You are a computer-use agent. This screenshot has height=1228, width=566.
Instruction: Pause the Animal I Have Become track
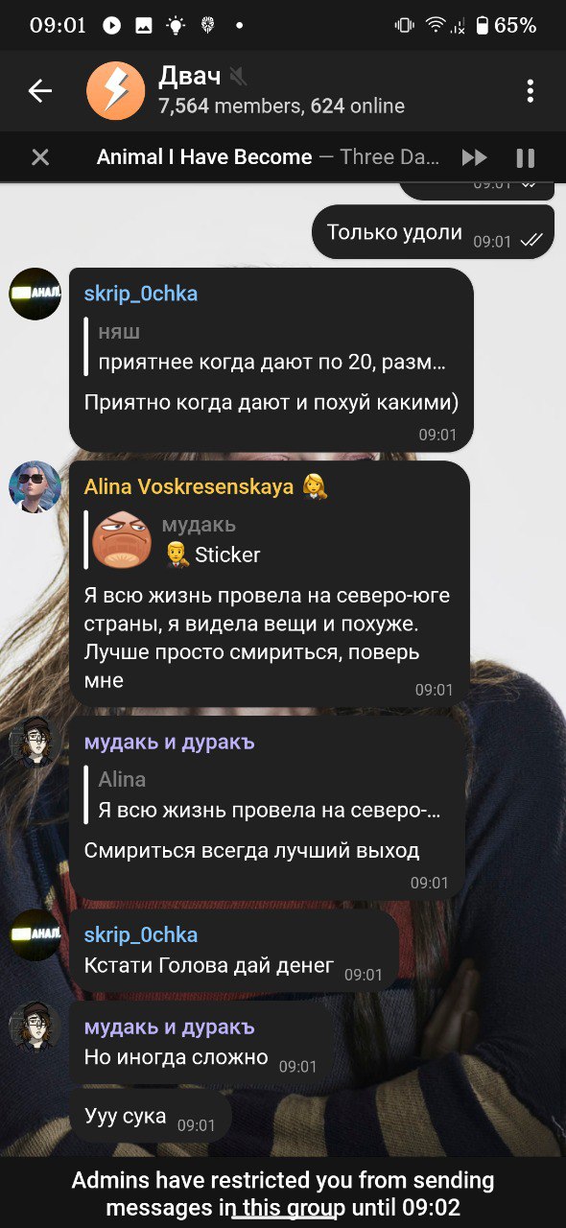(525, 157)
